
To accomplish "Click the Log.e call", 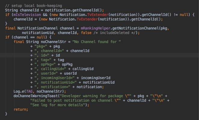I will (x=19, y=91).
